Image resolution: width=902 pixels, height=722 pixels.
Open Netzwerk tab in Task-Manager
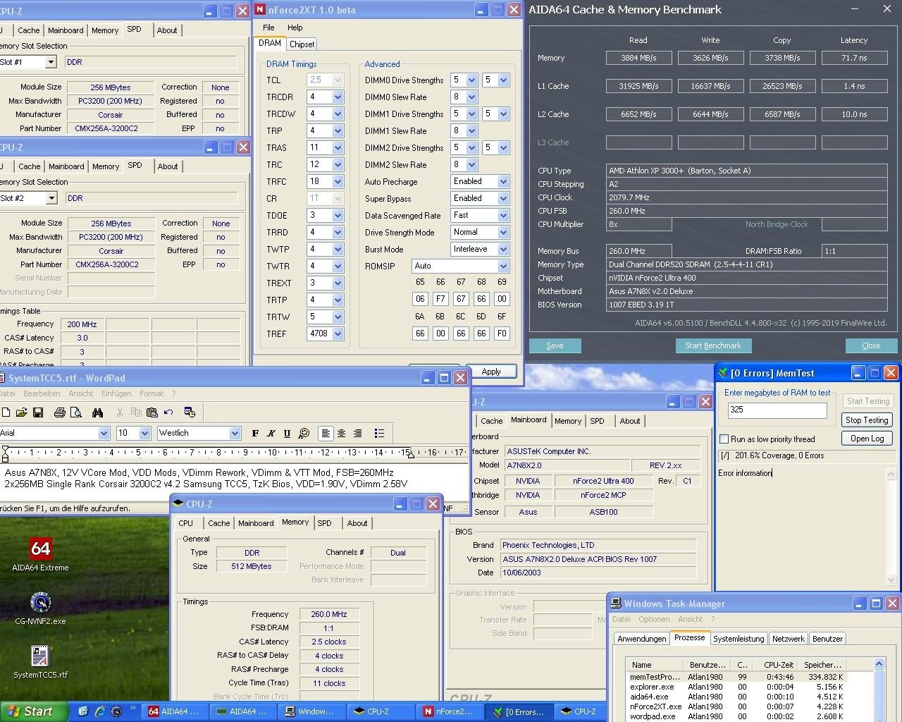788,639
